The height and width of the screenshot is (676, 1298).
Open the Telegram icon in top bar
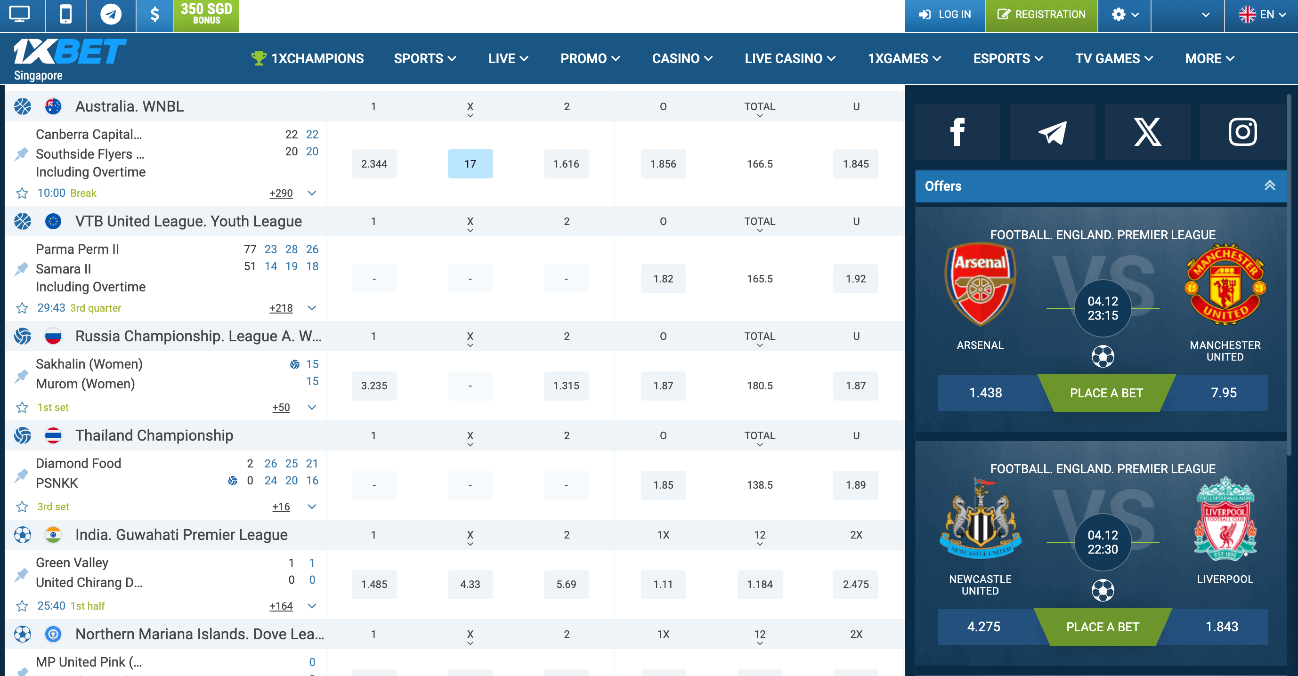point(111,14)
